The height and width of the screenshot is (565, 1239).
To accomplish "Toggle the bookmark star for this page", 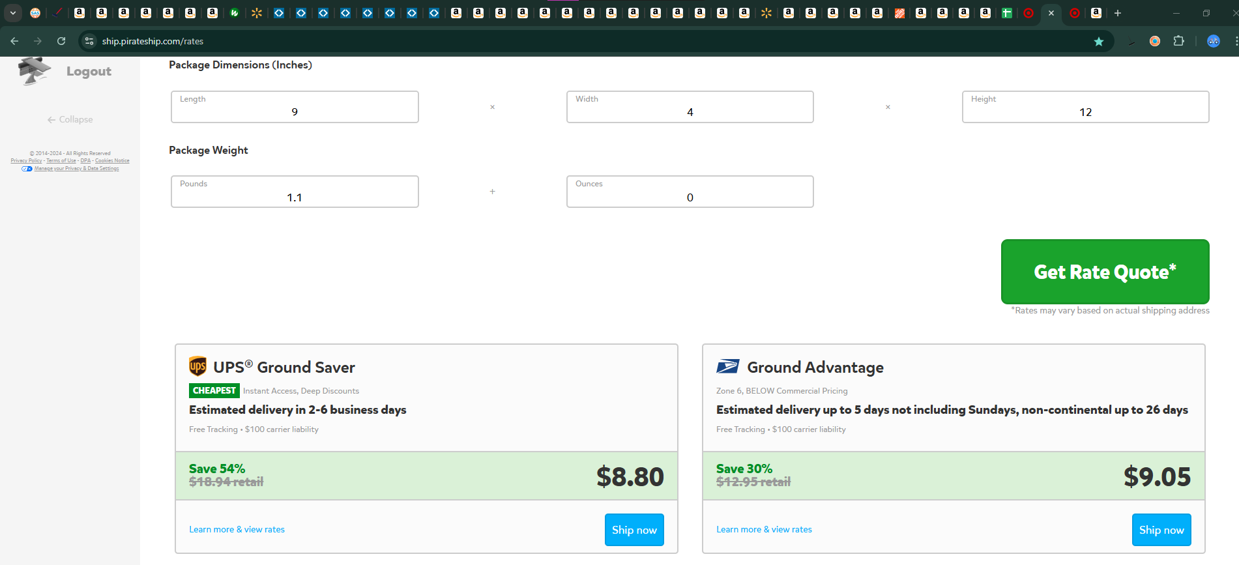I will tap(1099, 41).
